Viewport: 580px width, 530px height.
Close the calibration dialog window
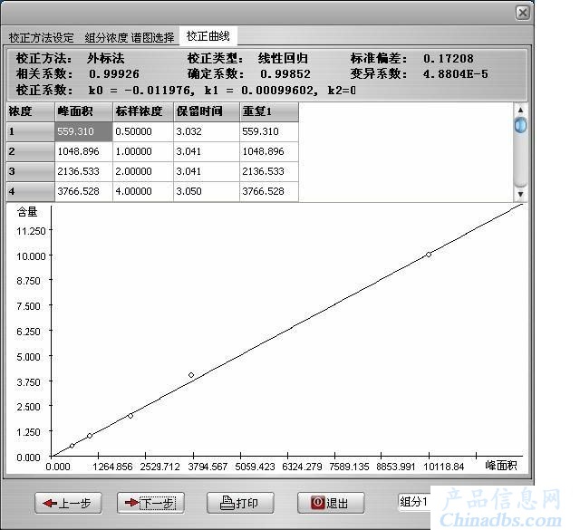tap(523, 13)
